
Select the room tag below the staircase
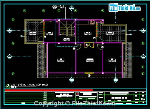67,39
